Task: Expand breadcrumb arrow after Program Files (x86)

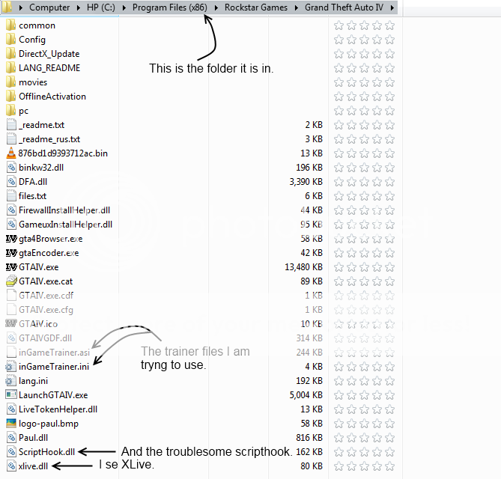Action: coord(218,7)
